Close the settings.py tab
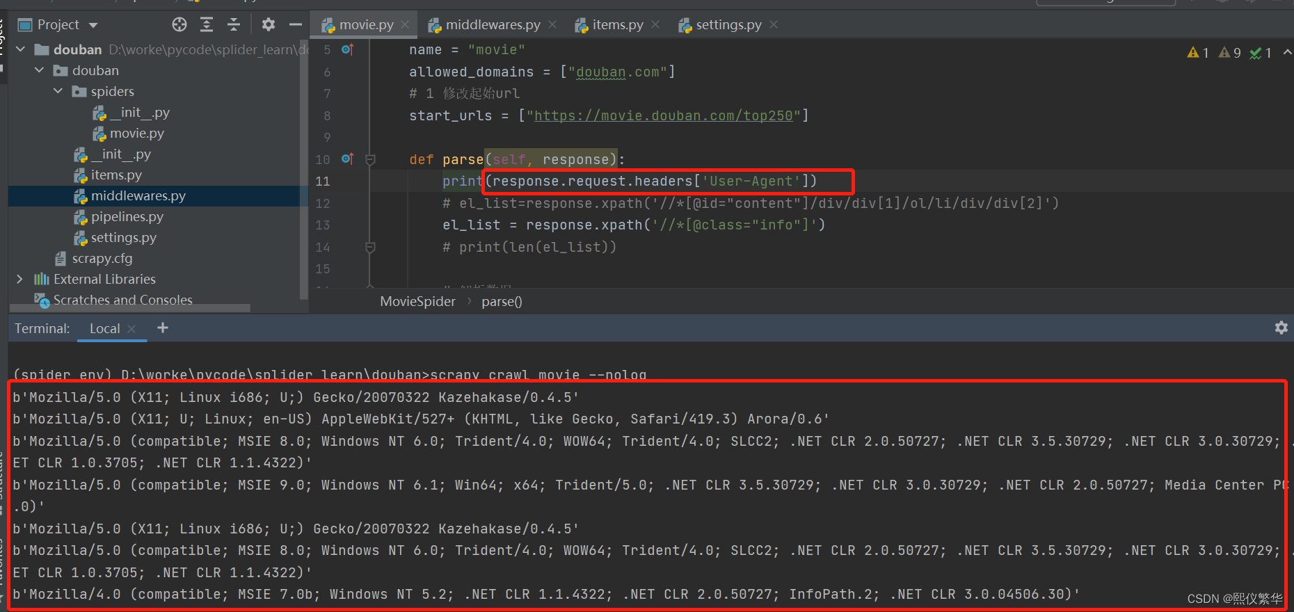Viewport: 1294px width, 612px height. tap(774, 25)
